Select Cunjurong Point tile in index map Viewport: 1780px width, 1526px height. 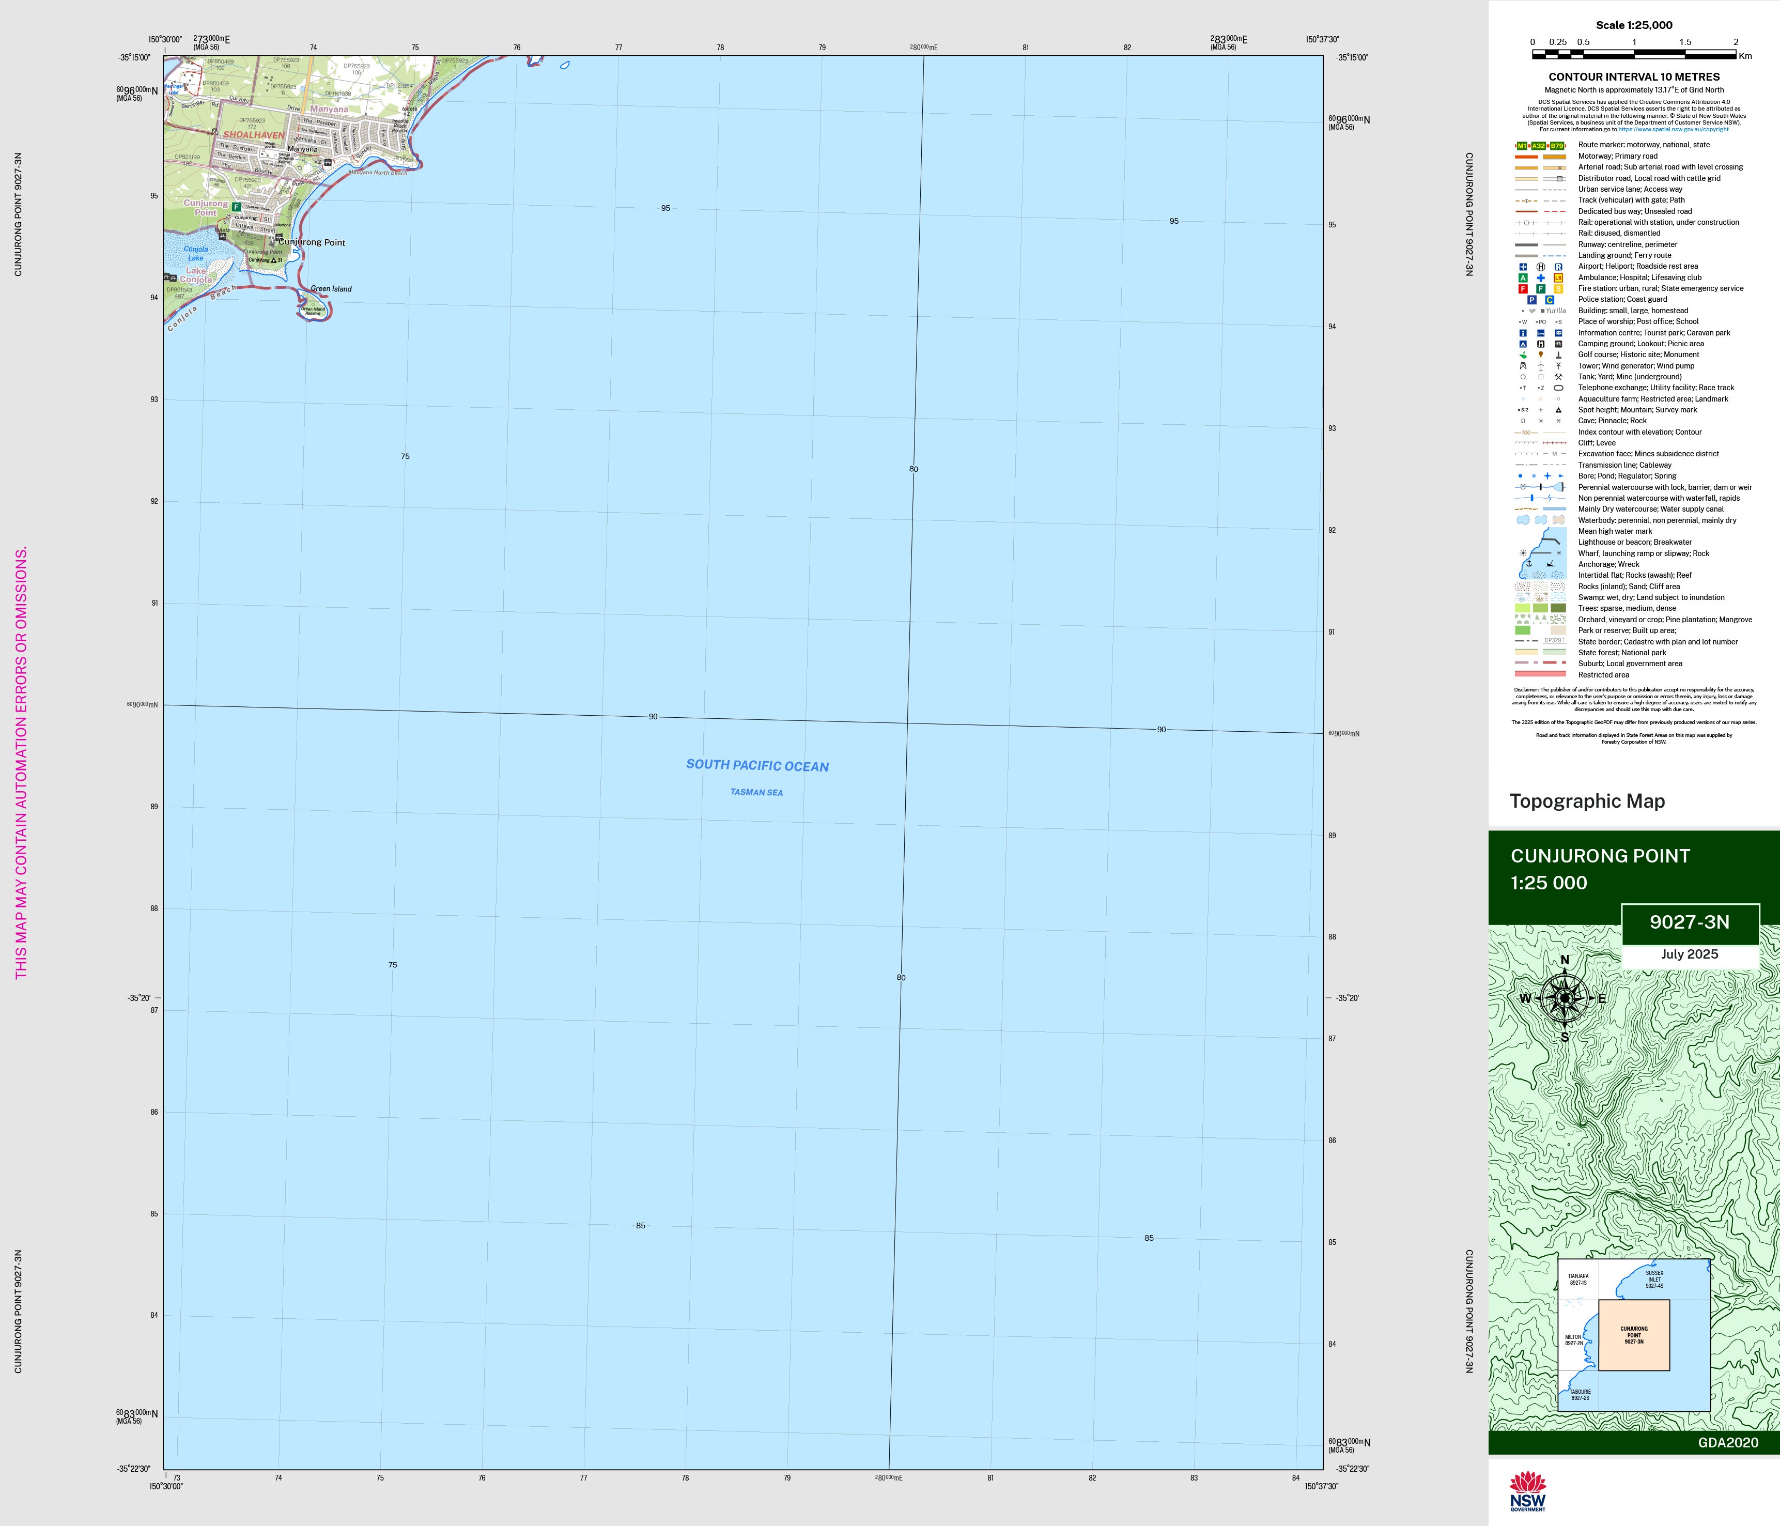[1634, 1334]
